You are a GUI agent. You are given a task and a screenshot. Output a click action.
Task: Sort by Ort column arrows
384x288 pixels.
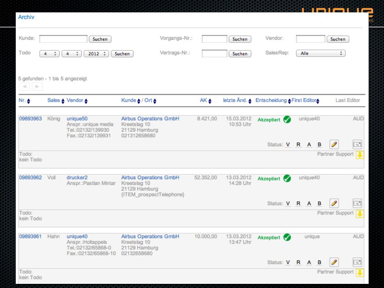pyautogui.click(x=155, y=101)
